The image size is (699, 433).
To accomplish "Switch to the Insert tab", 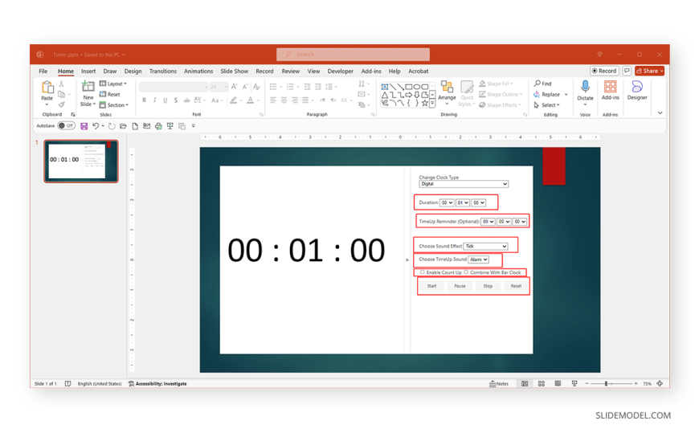I will pyautogui.click(x=88, y=71).
